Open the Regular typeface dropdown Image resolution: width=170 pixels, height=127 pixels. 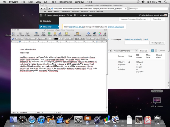click(x=42, y=39)
